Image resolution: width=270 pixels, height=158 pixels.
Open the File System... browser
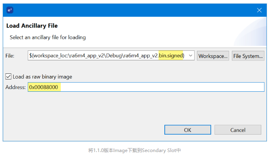[x=248, y=56]
